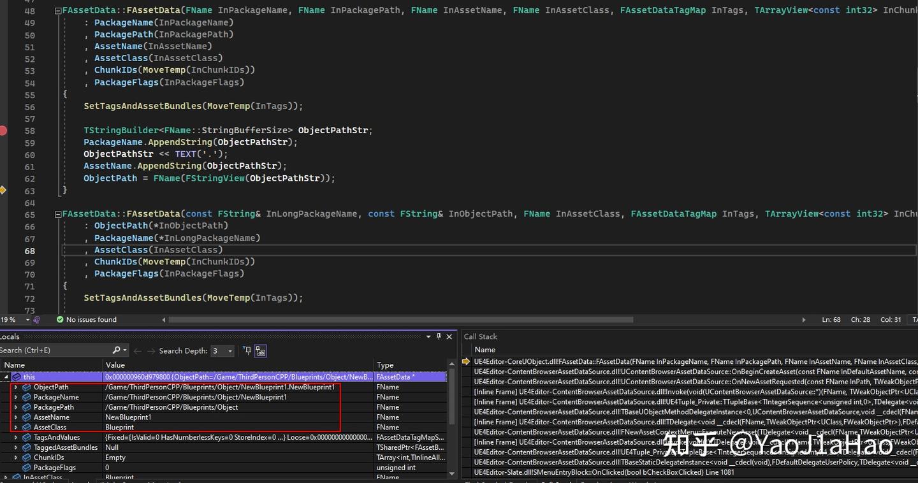
Task: Toggle the highlighted Locals toolbar button
Action: pyautogui.click(x=260, y=350)
